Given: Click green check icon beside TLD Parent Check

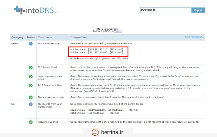Looking at the screenshot, I should [x=31, y=68].
